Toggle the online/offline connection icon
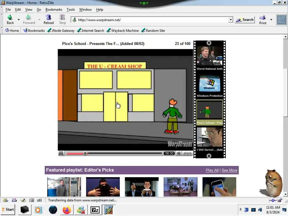This screenshot has width=288, height=216. (273, 200)
